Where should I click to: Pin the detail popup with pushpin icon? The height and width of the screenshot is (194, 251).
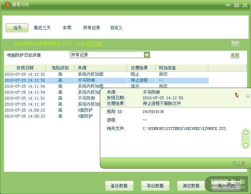pyautogui.click(x=237, y=95)
